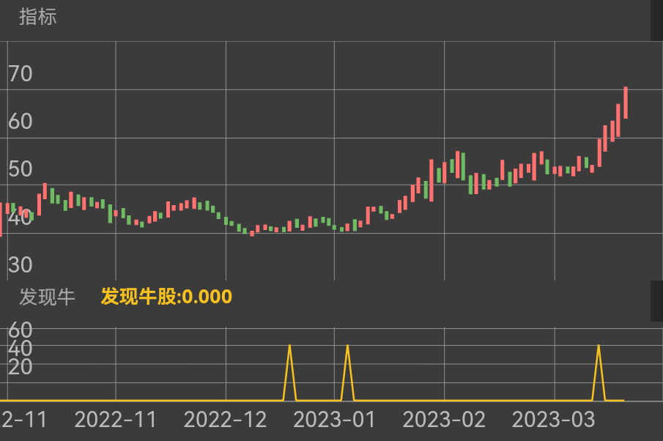Click the 2023-03 date label
663x441 pixels.
[555, 420]
